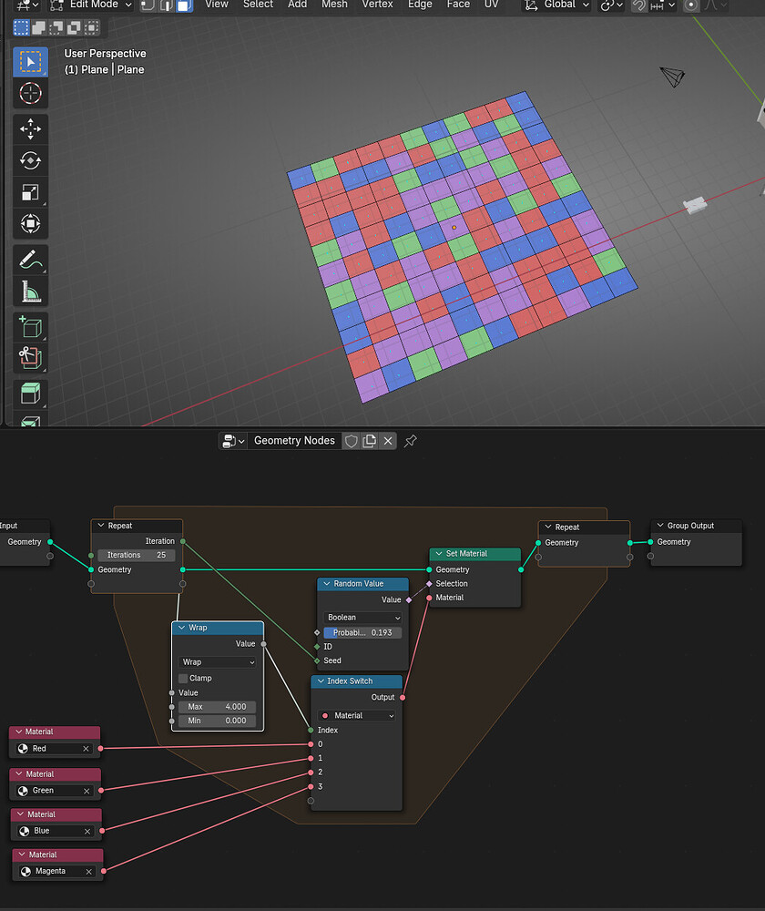Set selection mode to new selection
Image resolution: width=765 pixels, height=911 pixels.
point(22,27)
